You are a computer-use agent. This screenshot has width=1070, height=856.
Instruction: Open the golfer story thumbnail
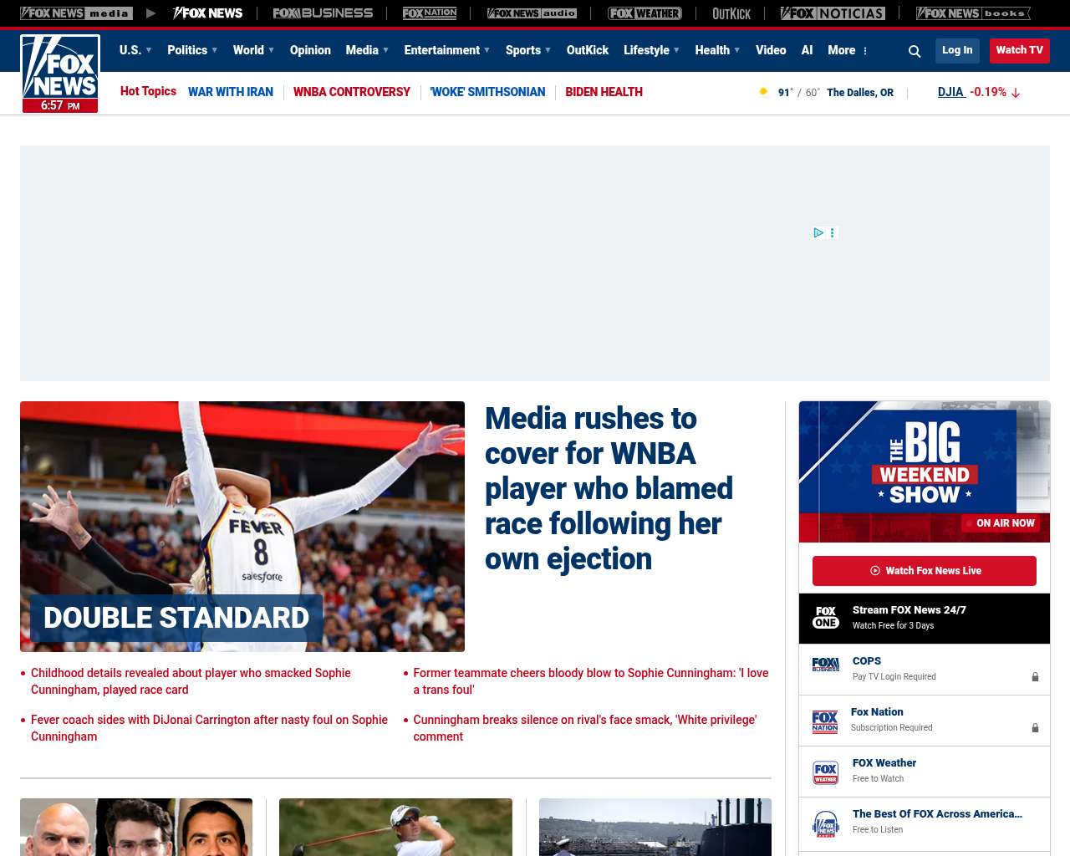click(395, 827)
